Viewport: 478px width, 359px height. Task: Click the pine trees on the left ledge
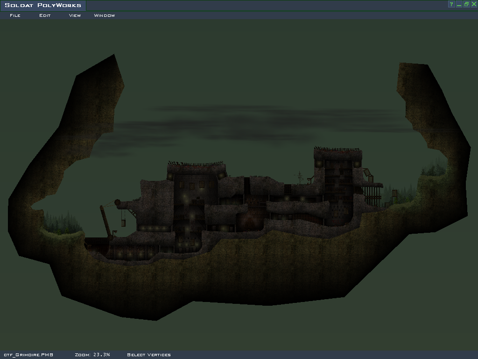tap(61, 223)
